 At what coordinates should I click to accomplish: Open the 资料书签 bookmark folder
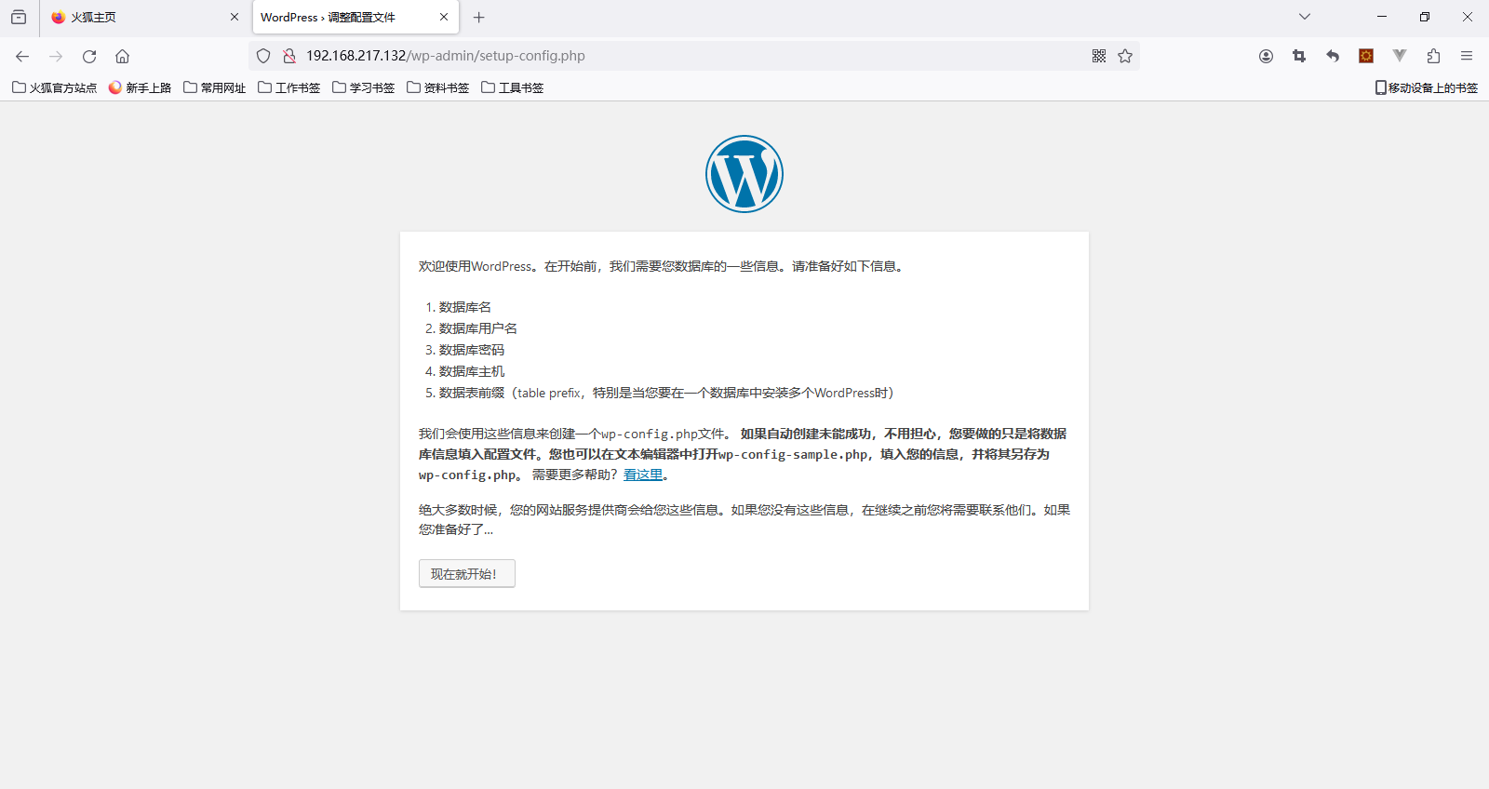(x=437, y=87)
